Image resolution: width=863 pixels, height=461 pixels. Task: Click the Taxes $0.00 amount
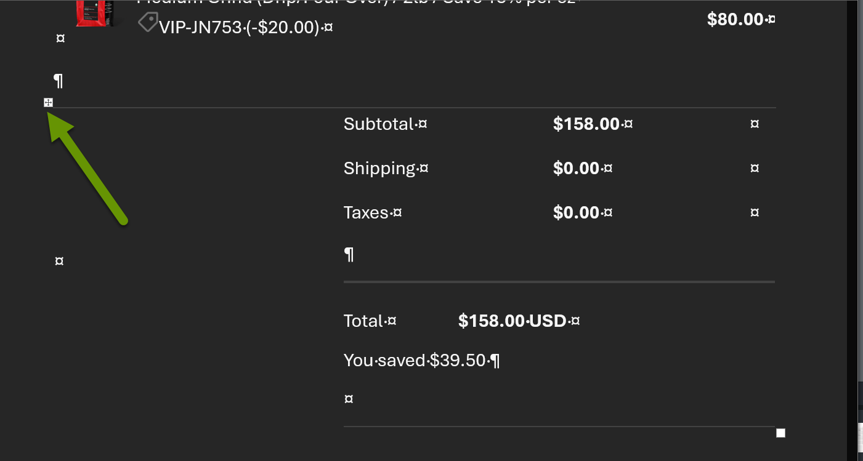point(577,213)
